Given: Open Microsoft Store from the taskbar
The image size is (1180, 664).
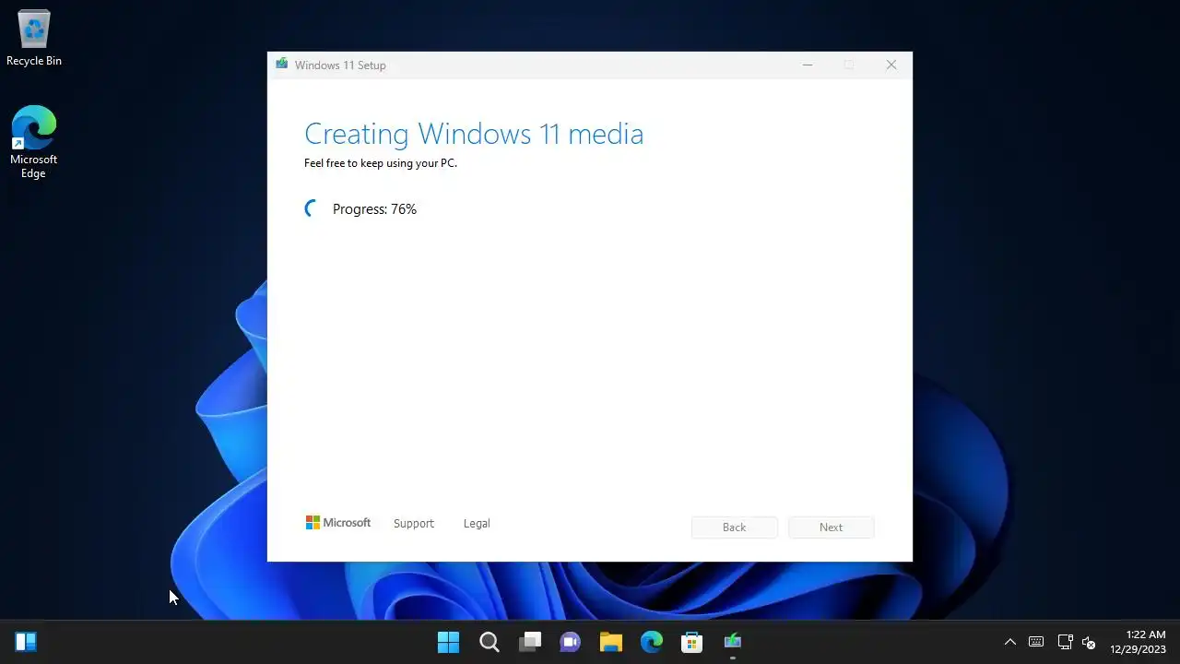Looking at the screenshot, I should (x=692, y=642).
